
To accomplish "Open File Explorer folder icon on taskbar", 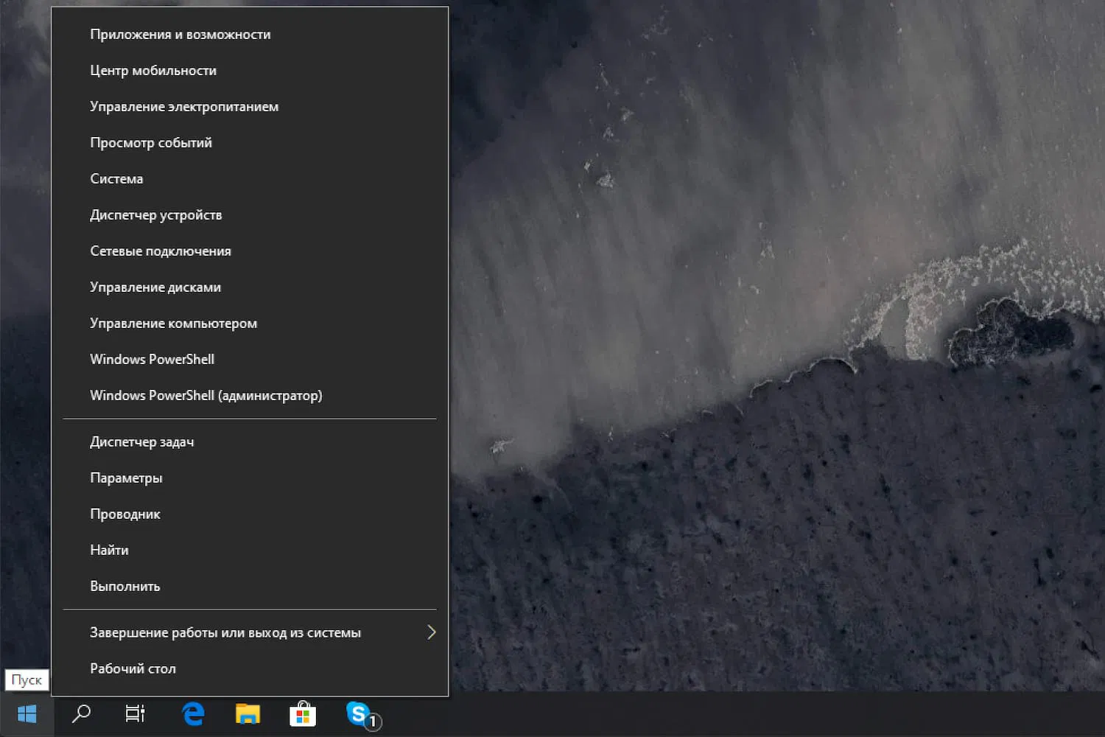I will pyautogui.click(x=248, y=713).
